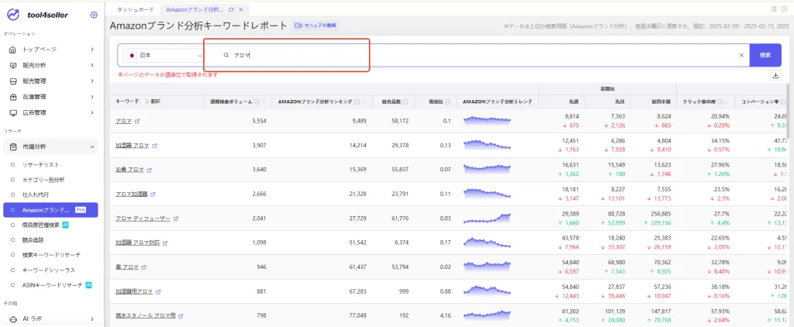794x327 pixels.
Task: Click the 256,885 previous quarter value
Action: coord(659,214)
